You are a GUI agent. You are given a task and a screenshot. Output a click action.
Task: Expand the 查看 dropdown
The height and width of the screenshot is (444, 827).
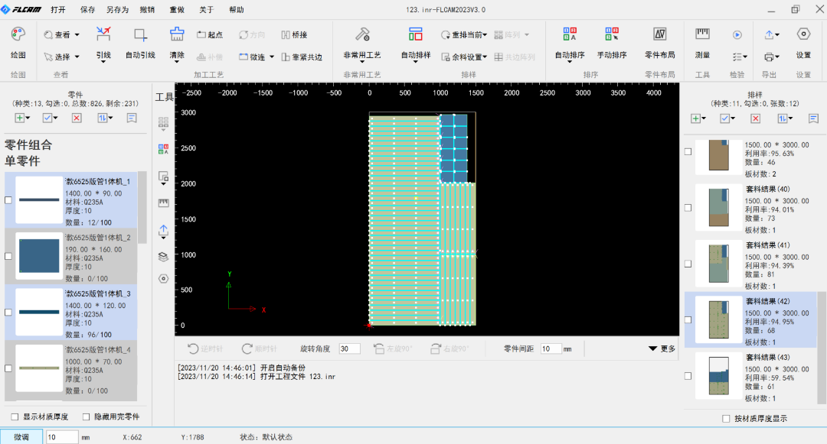coord(77,34)
